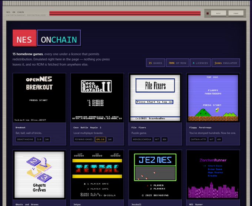
Task: Click 'Bat, ball, wall of bricks.' description
Action: 29,133
